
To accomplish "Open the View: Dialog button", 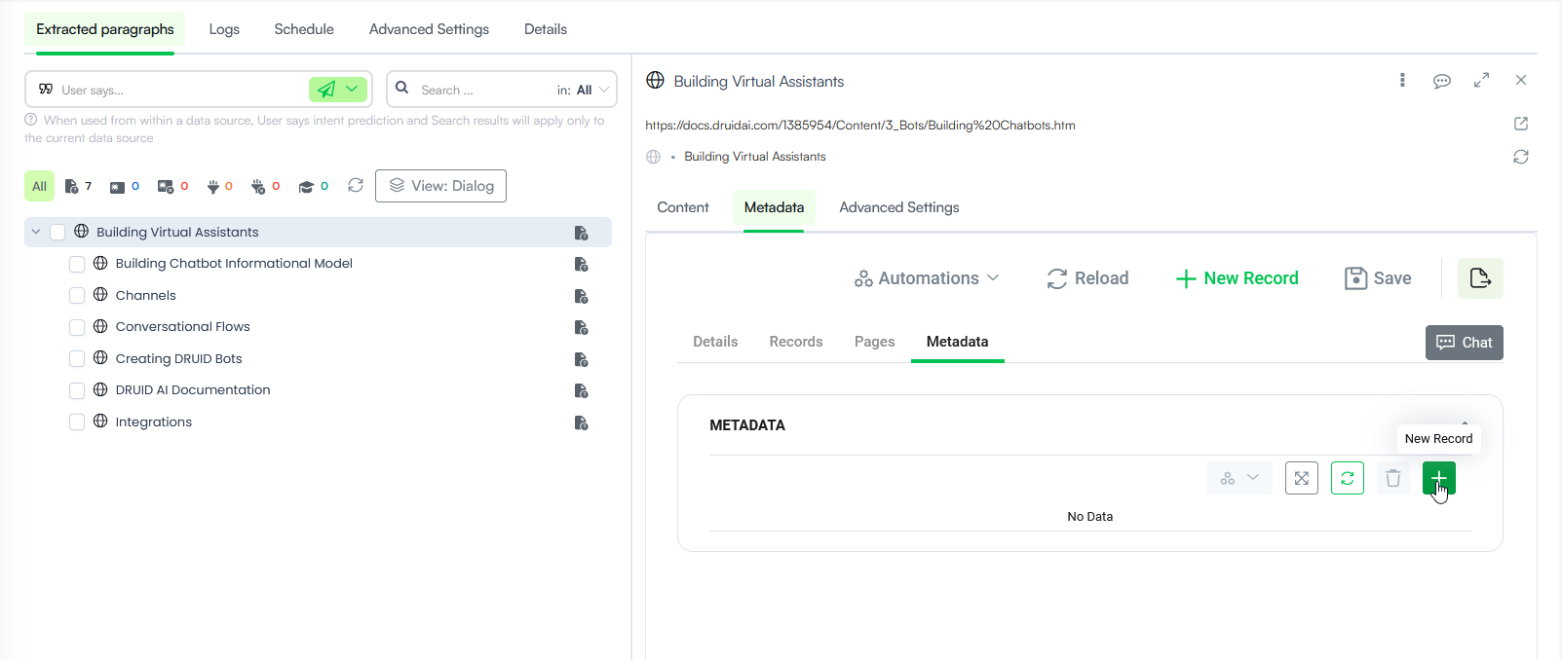I will [x=440, y=186].
